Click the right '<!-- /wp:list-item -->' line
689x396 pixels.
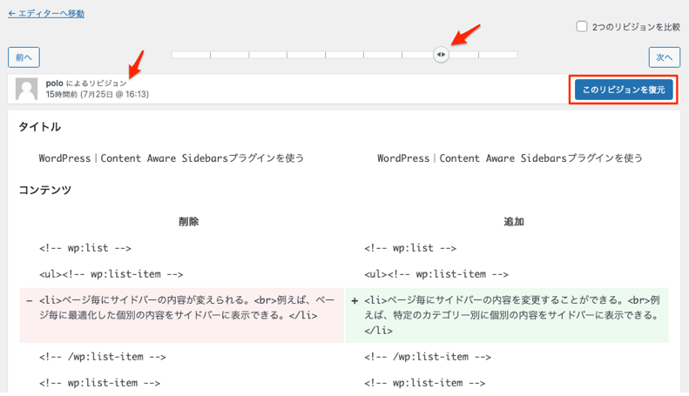coord(428,357)
